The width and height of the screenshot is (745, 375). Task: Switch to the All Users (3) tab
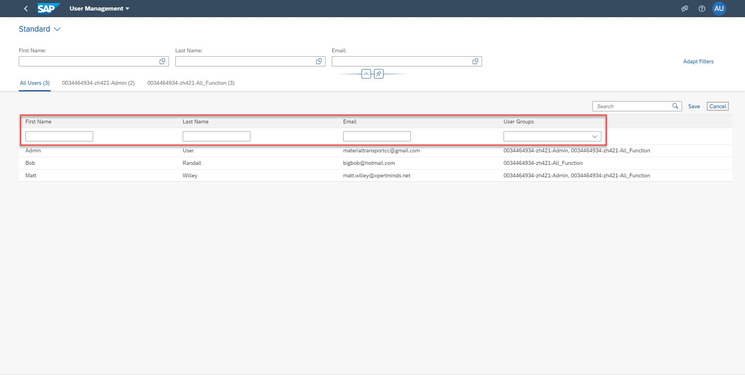(x=35, y=83)
